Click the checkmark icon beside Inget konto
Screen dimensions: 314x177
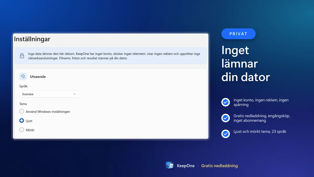click(226, 102)
